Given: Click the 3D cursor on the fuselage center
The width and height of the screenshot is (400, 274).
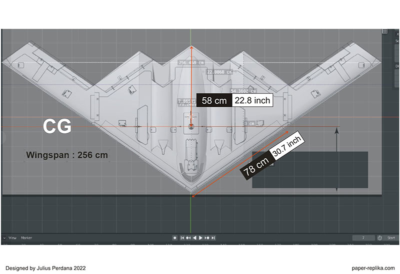Looking at the screenshot, I should [x=190, y=127].
